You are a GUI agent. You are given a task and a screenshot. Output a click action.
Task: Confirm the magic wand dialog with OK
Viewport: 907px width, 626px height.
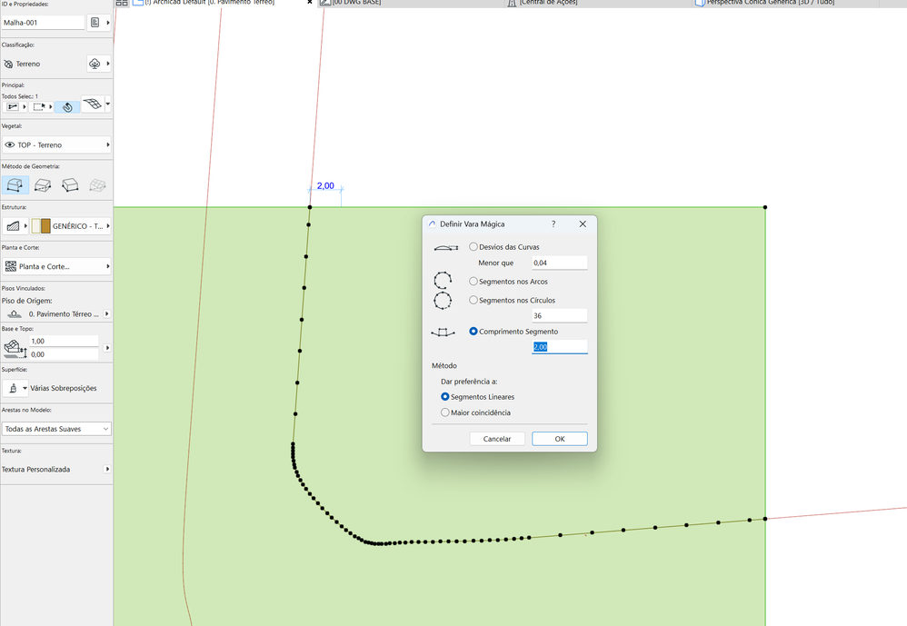[559, 439]
